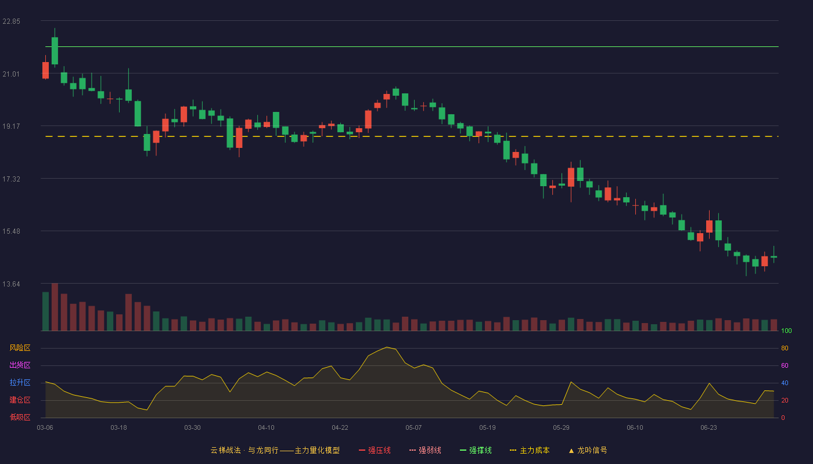Click the 05-07 date label
The image size is (813, 464).
pyautogui.click(x=414, y=427)
